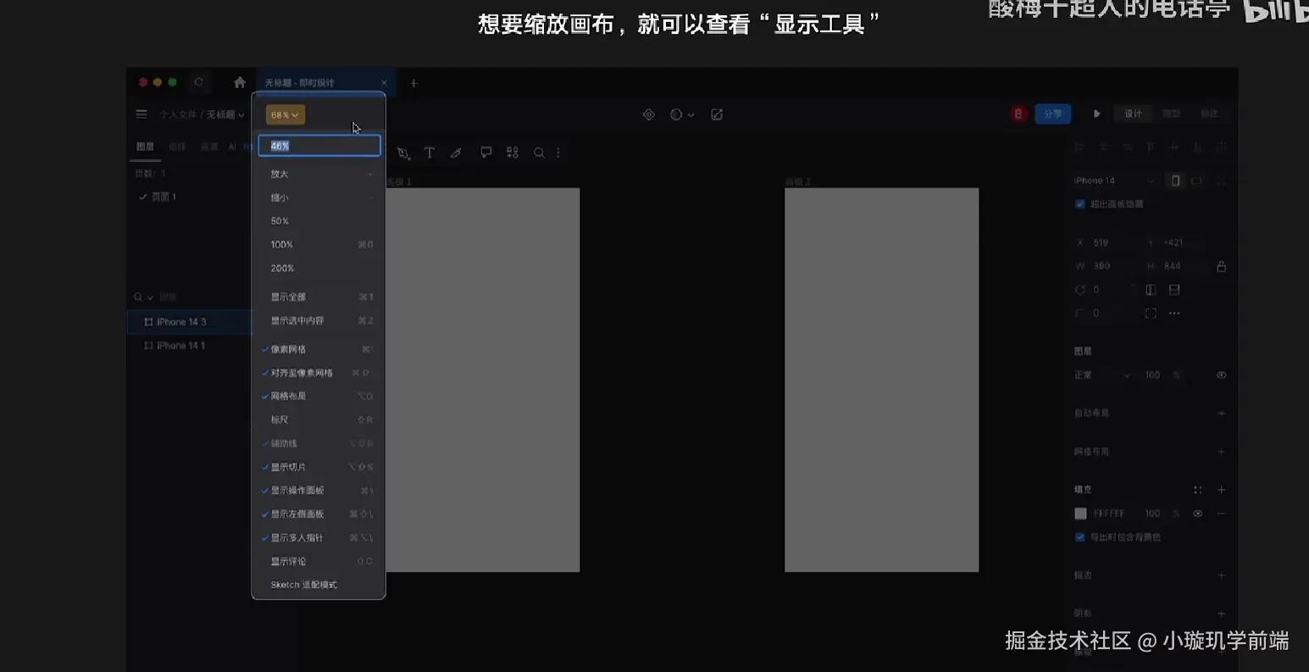Click the Home icon in the tab bar
1309x672 pixels.
[x=240, y=82]
